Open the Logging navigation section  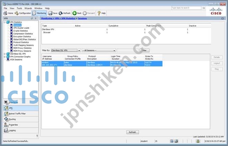[21, 131]
